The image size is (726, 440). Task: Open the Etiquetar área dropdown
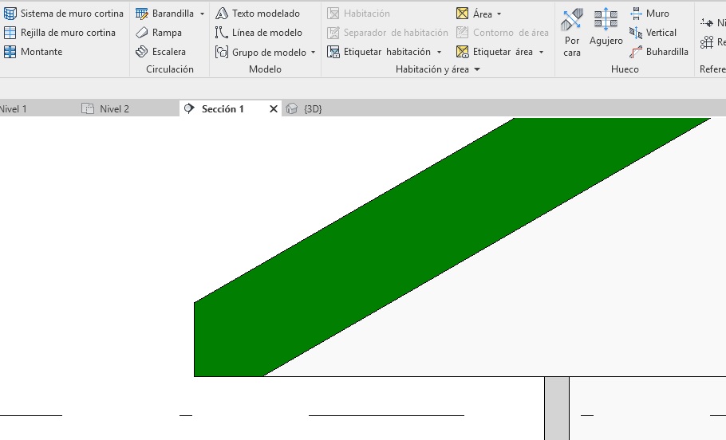tap(542, 53)
